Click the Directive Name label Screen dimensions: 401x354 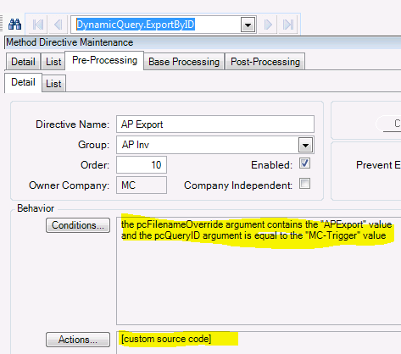click(72, 124)
